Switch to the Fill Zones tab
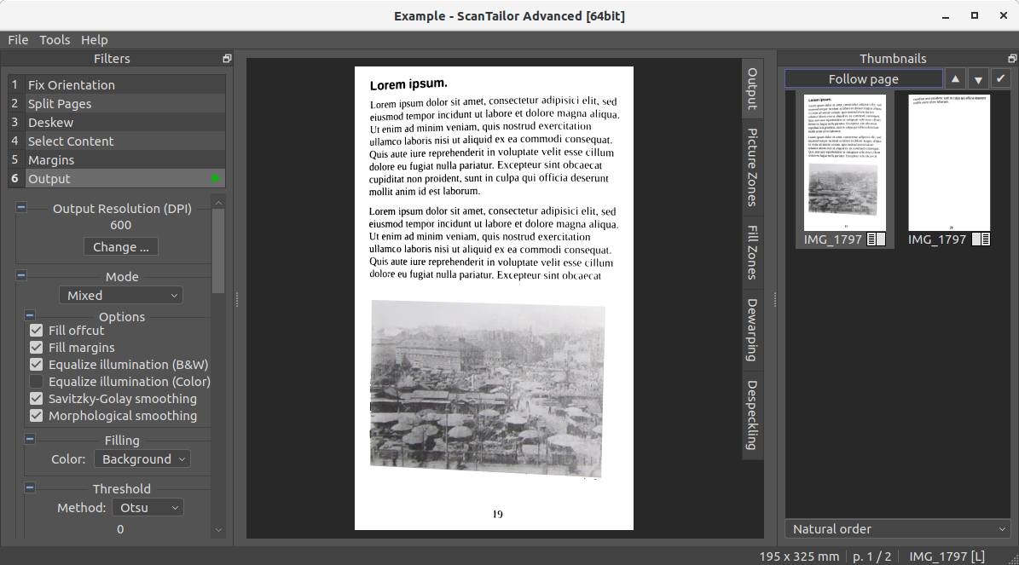 click(753, 252)
